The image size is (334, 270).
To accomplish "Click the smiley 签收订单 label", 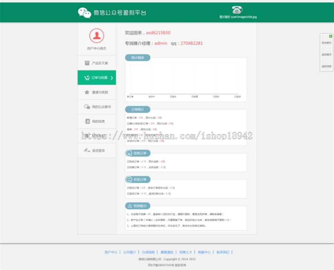I will [x=138, y=153].
